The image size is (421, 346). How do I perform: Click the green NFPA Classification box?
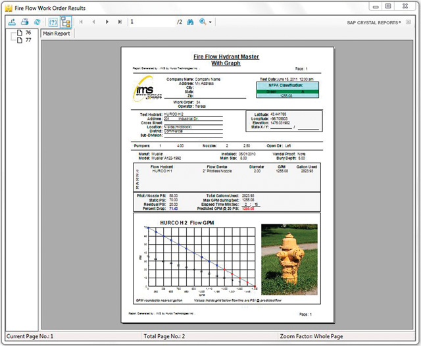[x=285, y=93]
